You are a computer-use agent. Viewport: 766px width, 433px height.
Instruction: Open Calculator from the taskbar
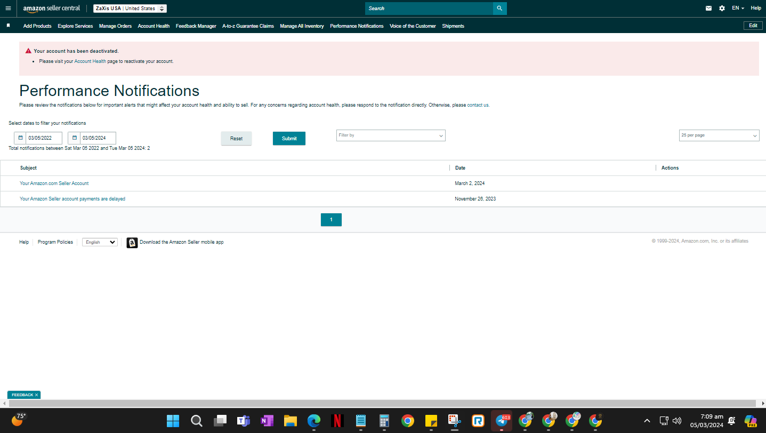coord(384,421)
